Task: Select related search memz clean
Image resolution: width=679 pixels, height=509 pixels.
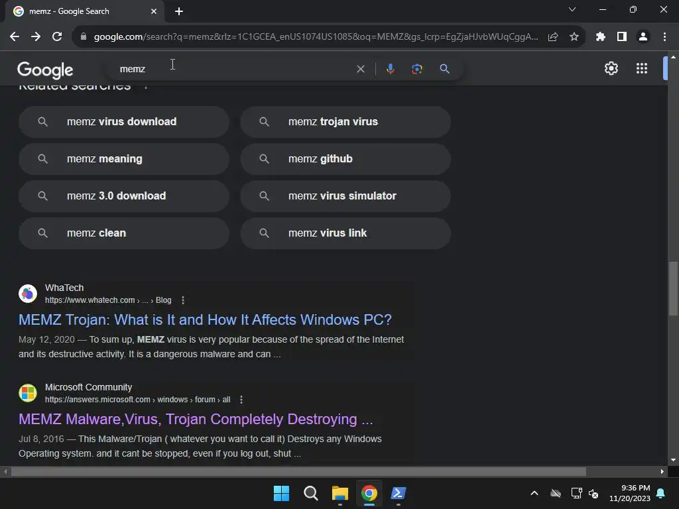Action: [x=124, y=233]
